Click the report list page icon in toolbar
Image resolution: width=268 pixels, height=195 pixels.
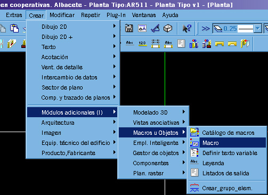tap(181, 44)
